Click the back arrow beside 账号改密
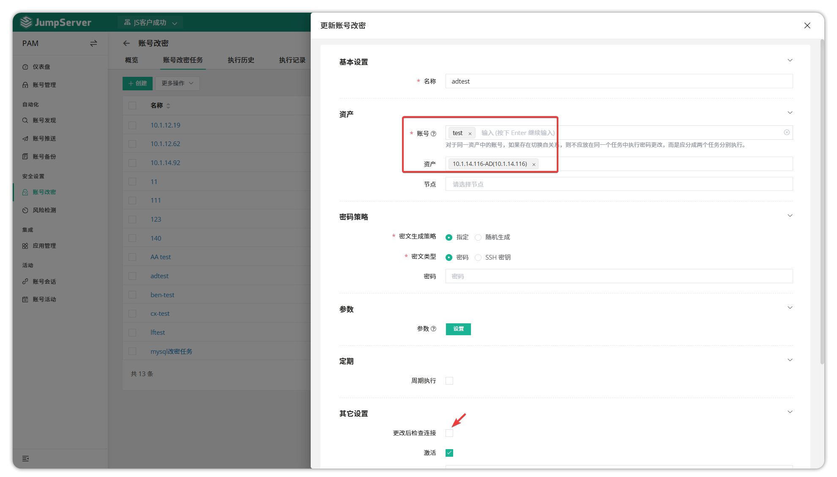The width and height of the screenshot is (837, 477). click(126, 43)
